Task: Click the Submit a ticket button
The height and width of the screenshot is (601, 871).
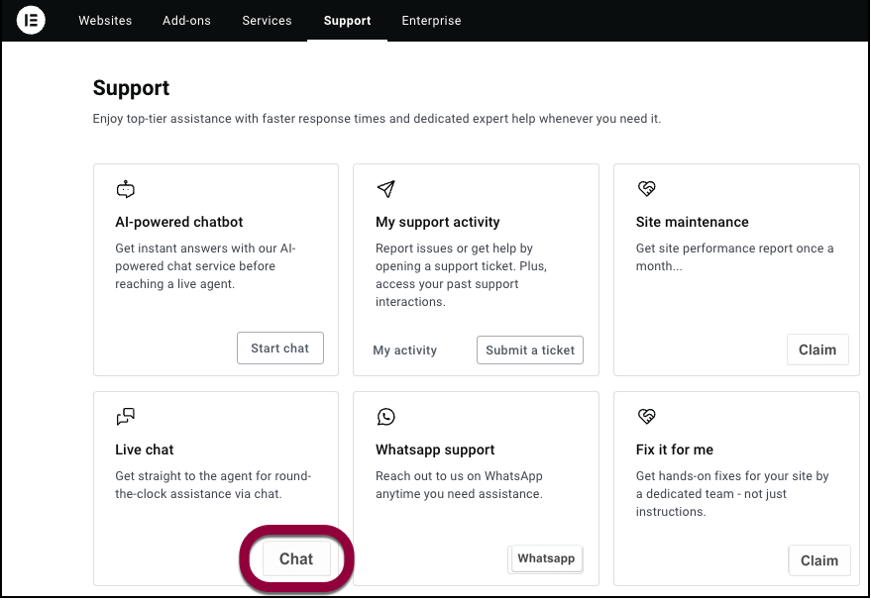Action: point(530,350)
